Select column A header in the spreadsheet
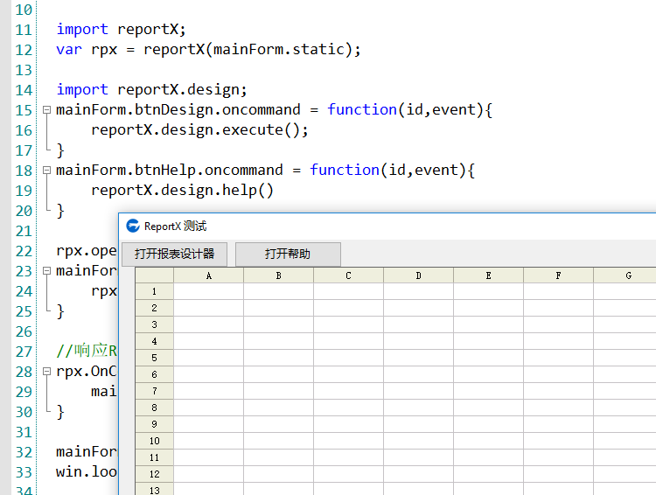 [x=208, y=275]
